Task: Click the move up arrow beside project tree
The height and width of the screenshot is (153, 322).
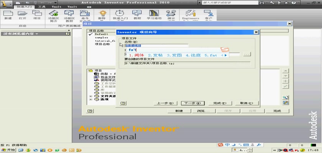Action: point(286,71)
